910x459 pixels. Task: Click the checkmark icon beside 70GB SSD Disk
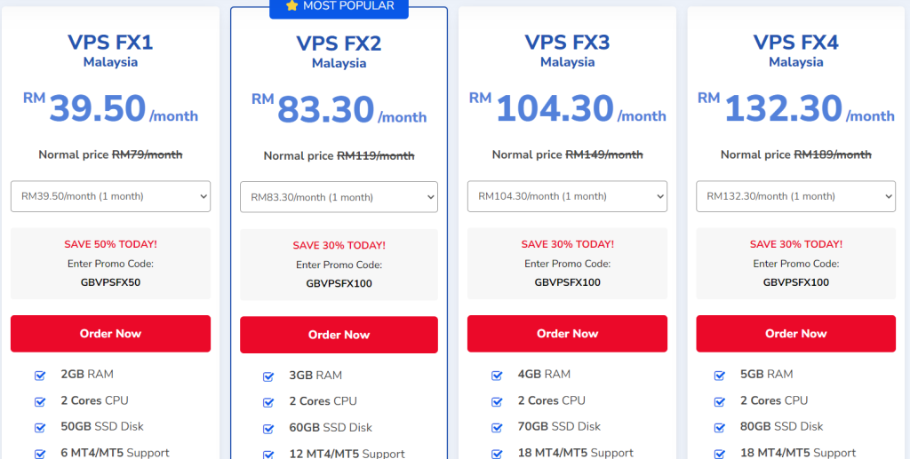(x=497, y=427)
